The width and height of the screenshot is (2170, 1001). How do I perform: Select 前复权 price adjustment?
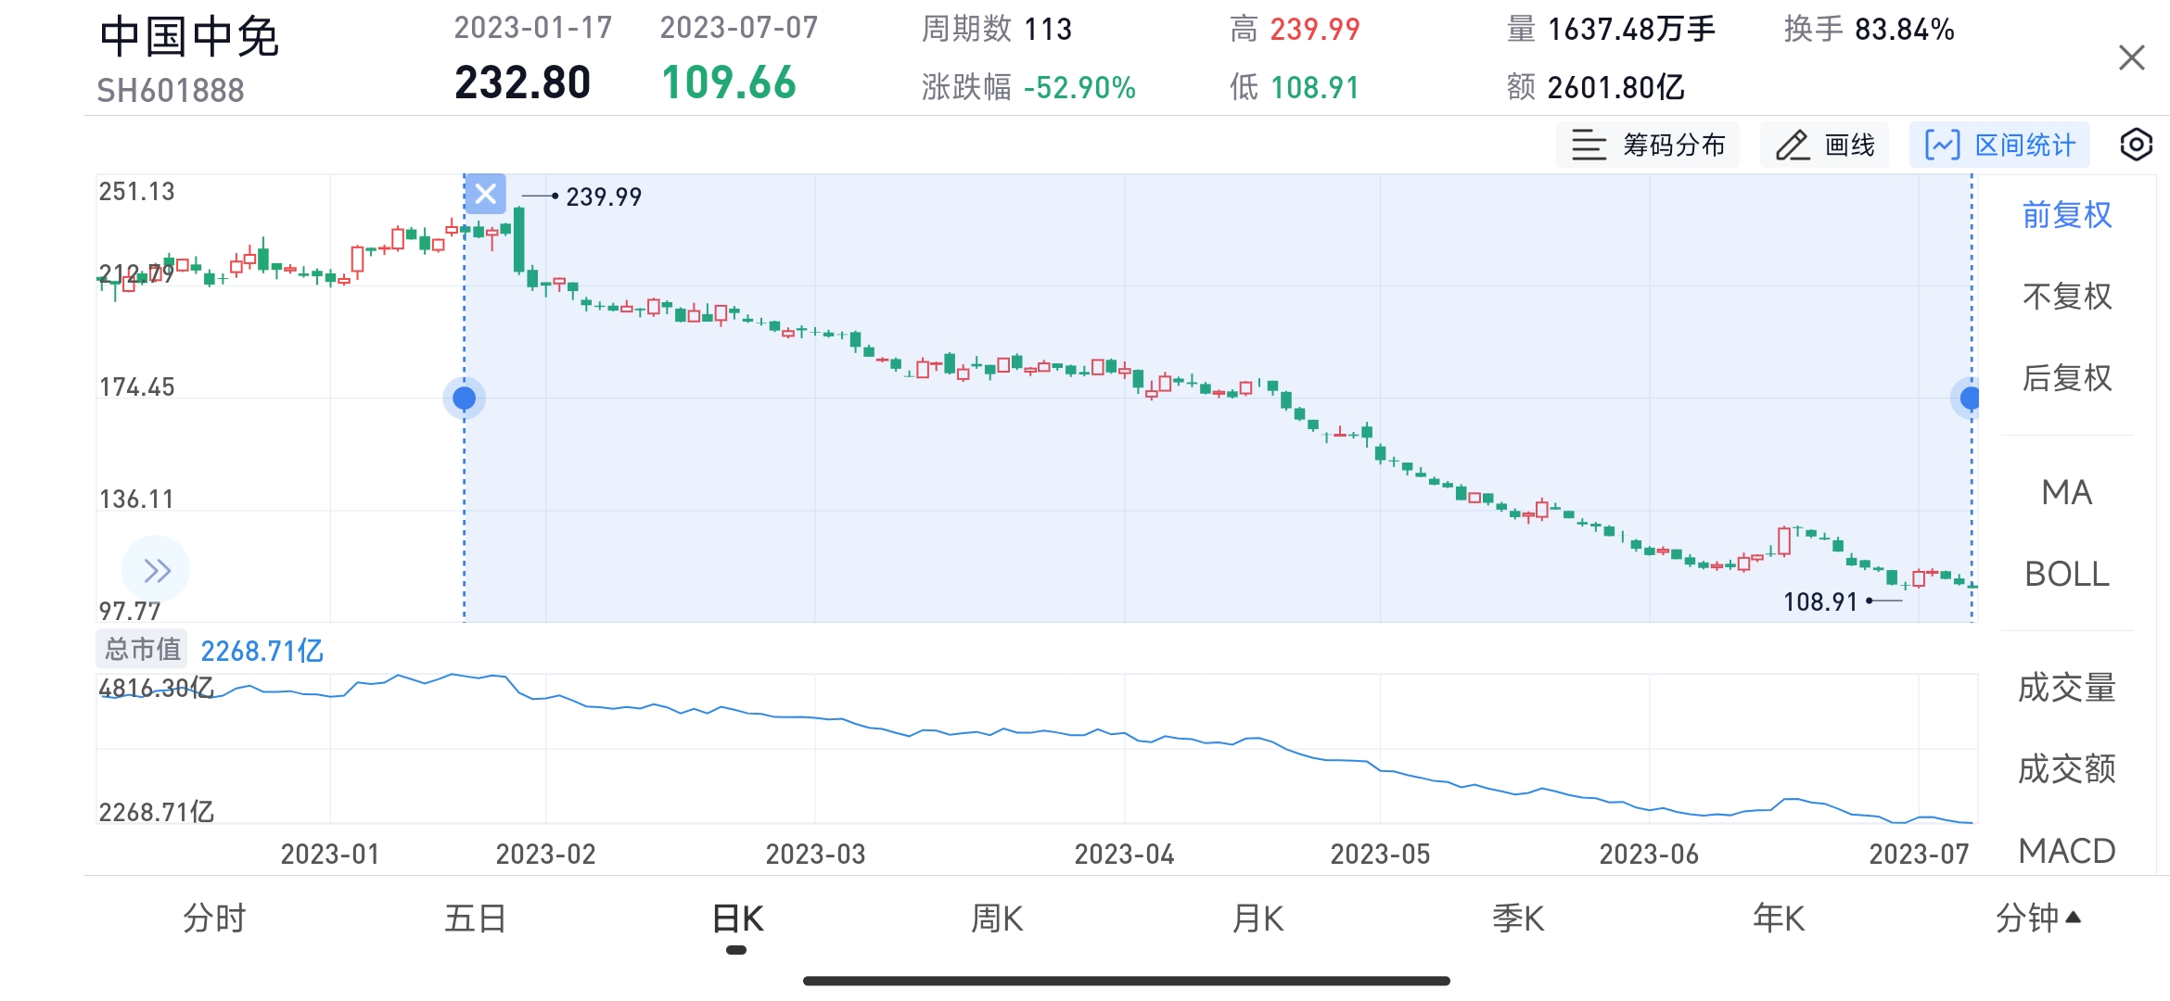[x=2066, y=215]
